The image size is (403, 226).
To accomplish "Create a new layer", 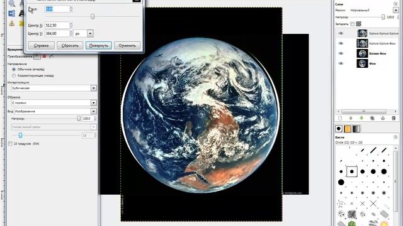I will pyautogui.click(x=340, y=118).
